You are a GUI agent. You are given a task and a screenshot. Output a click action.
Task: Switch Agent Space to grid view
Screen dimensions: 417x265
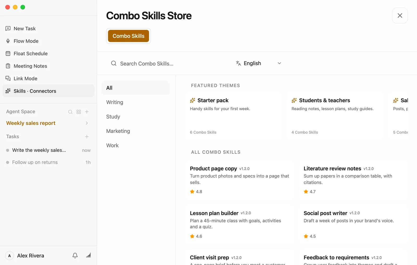point(79,112)
